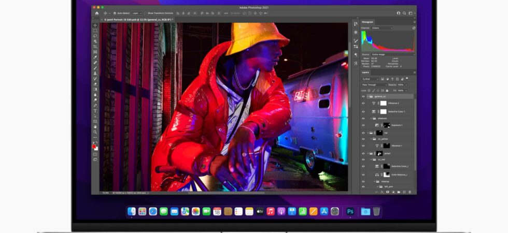
Task: Select the Hand tool
Action: [x=95, y=126]
